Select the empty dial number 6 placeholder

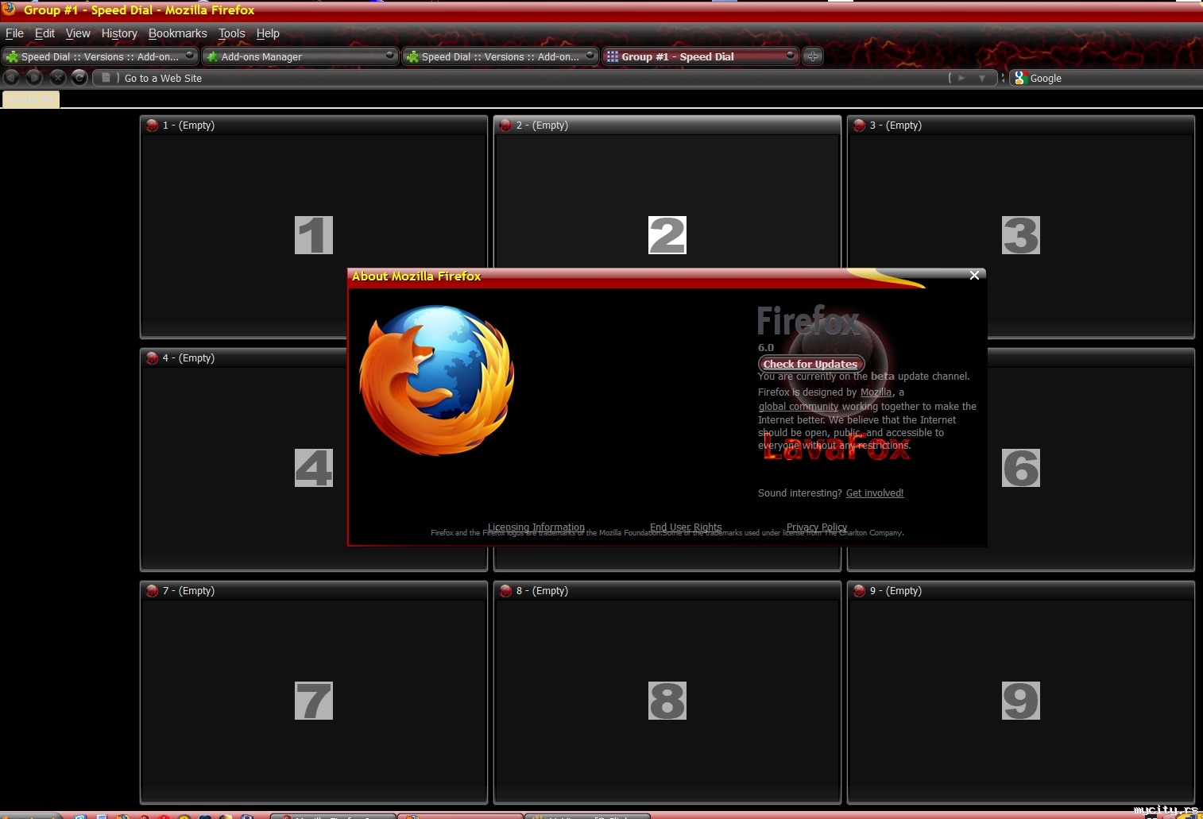click(1021, 468)
